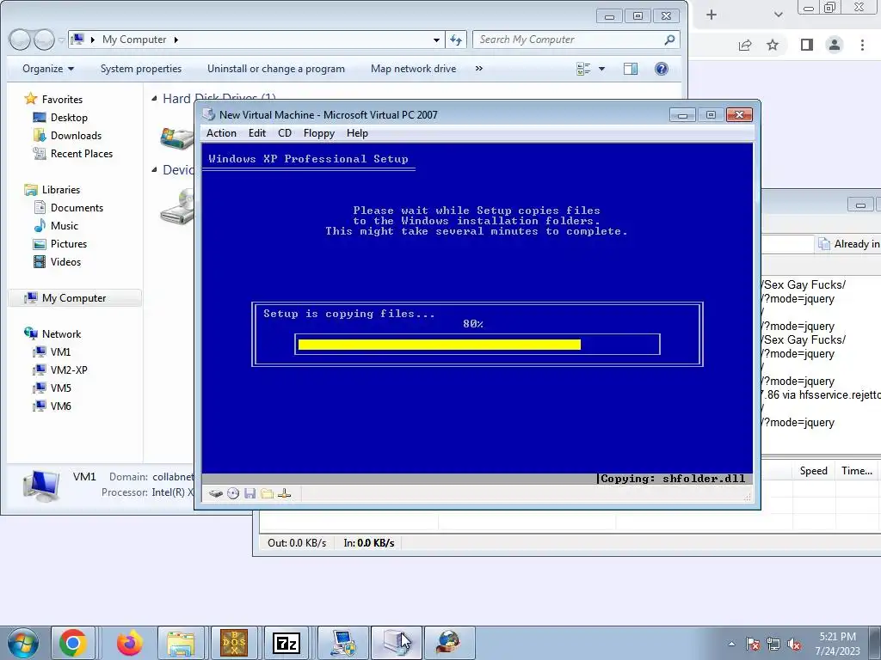Open a new tab in Chrome
The image size is (881, 660).
tap(712, 15)
